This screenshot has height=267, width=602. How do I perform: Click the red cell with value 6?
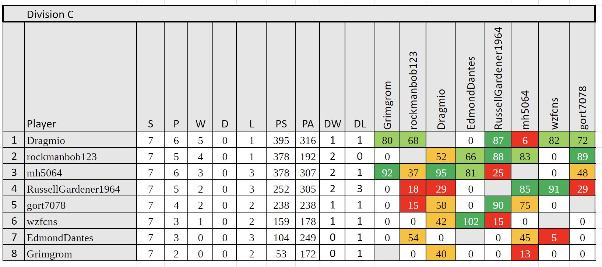click(x=525, y=140)
